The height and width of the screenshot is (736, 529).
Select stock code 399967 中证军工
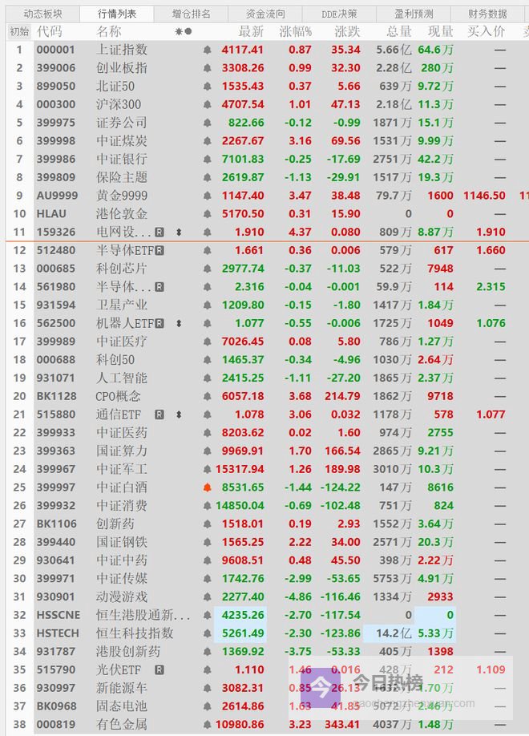[55, 469]
